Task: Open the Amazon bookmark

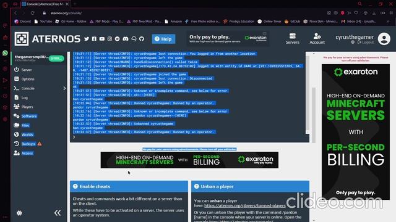Action: pyautogui.click(x=173, y=22)
